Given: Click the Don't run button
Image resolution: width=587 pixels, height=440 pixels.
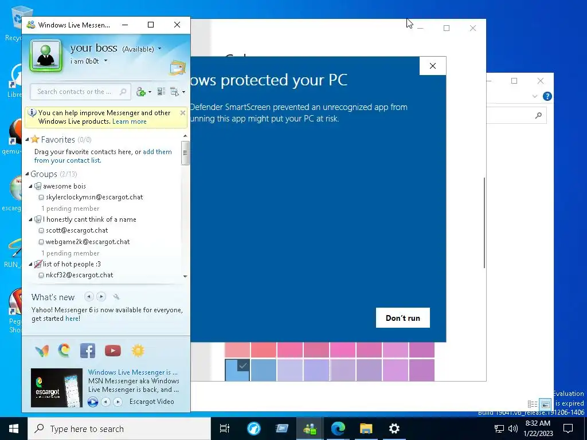Looking at the screenshot, I should pyautogui.click(x=403, y=317).
